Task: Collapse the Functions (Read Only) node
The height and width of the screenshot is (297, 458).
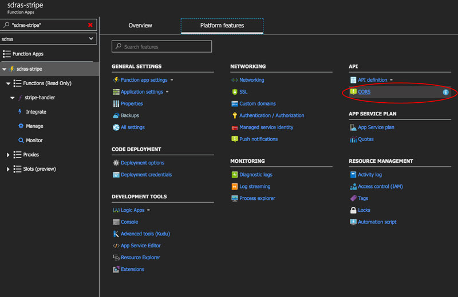Action: (8, 83)
